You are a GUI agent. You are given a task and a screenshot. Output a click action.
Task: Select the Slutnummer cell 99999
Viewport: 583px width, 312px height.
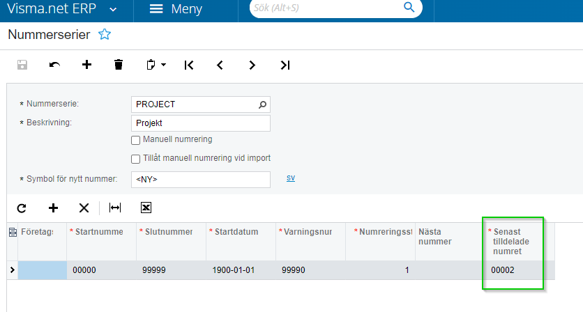tap(171, 270)
